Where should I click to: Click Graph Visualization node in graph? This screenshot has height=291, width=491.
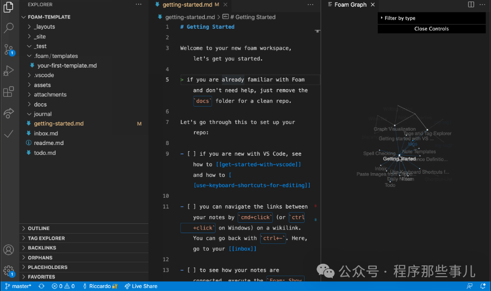pos(395,126)
